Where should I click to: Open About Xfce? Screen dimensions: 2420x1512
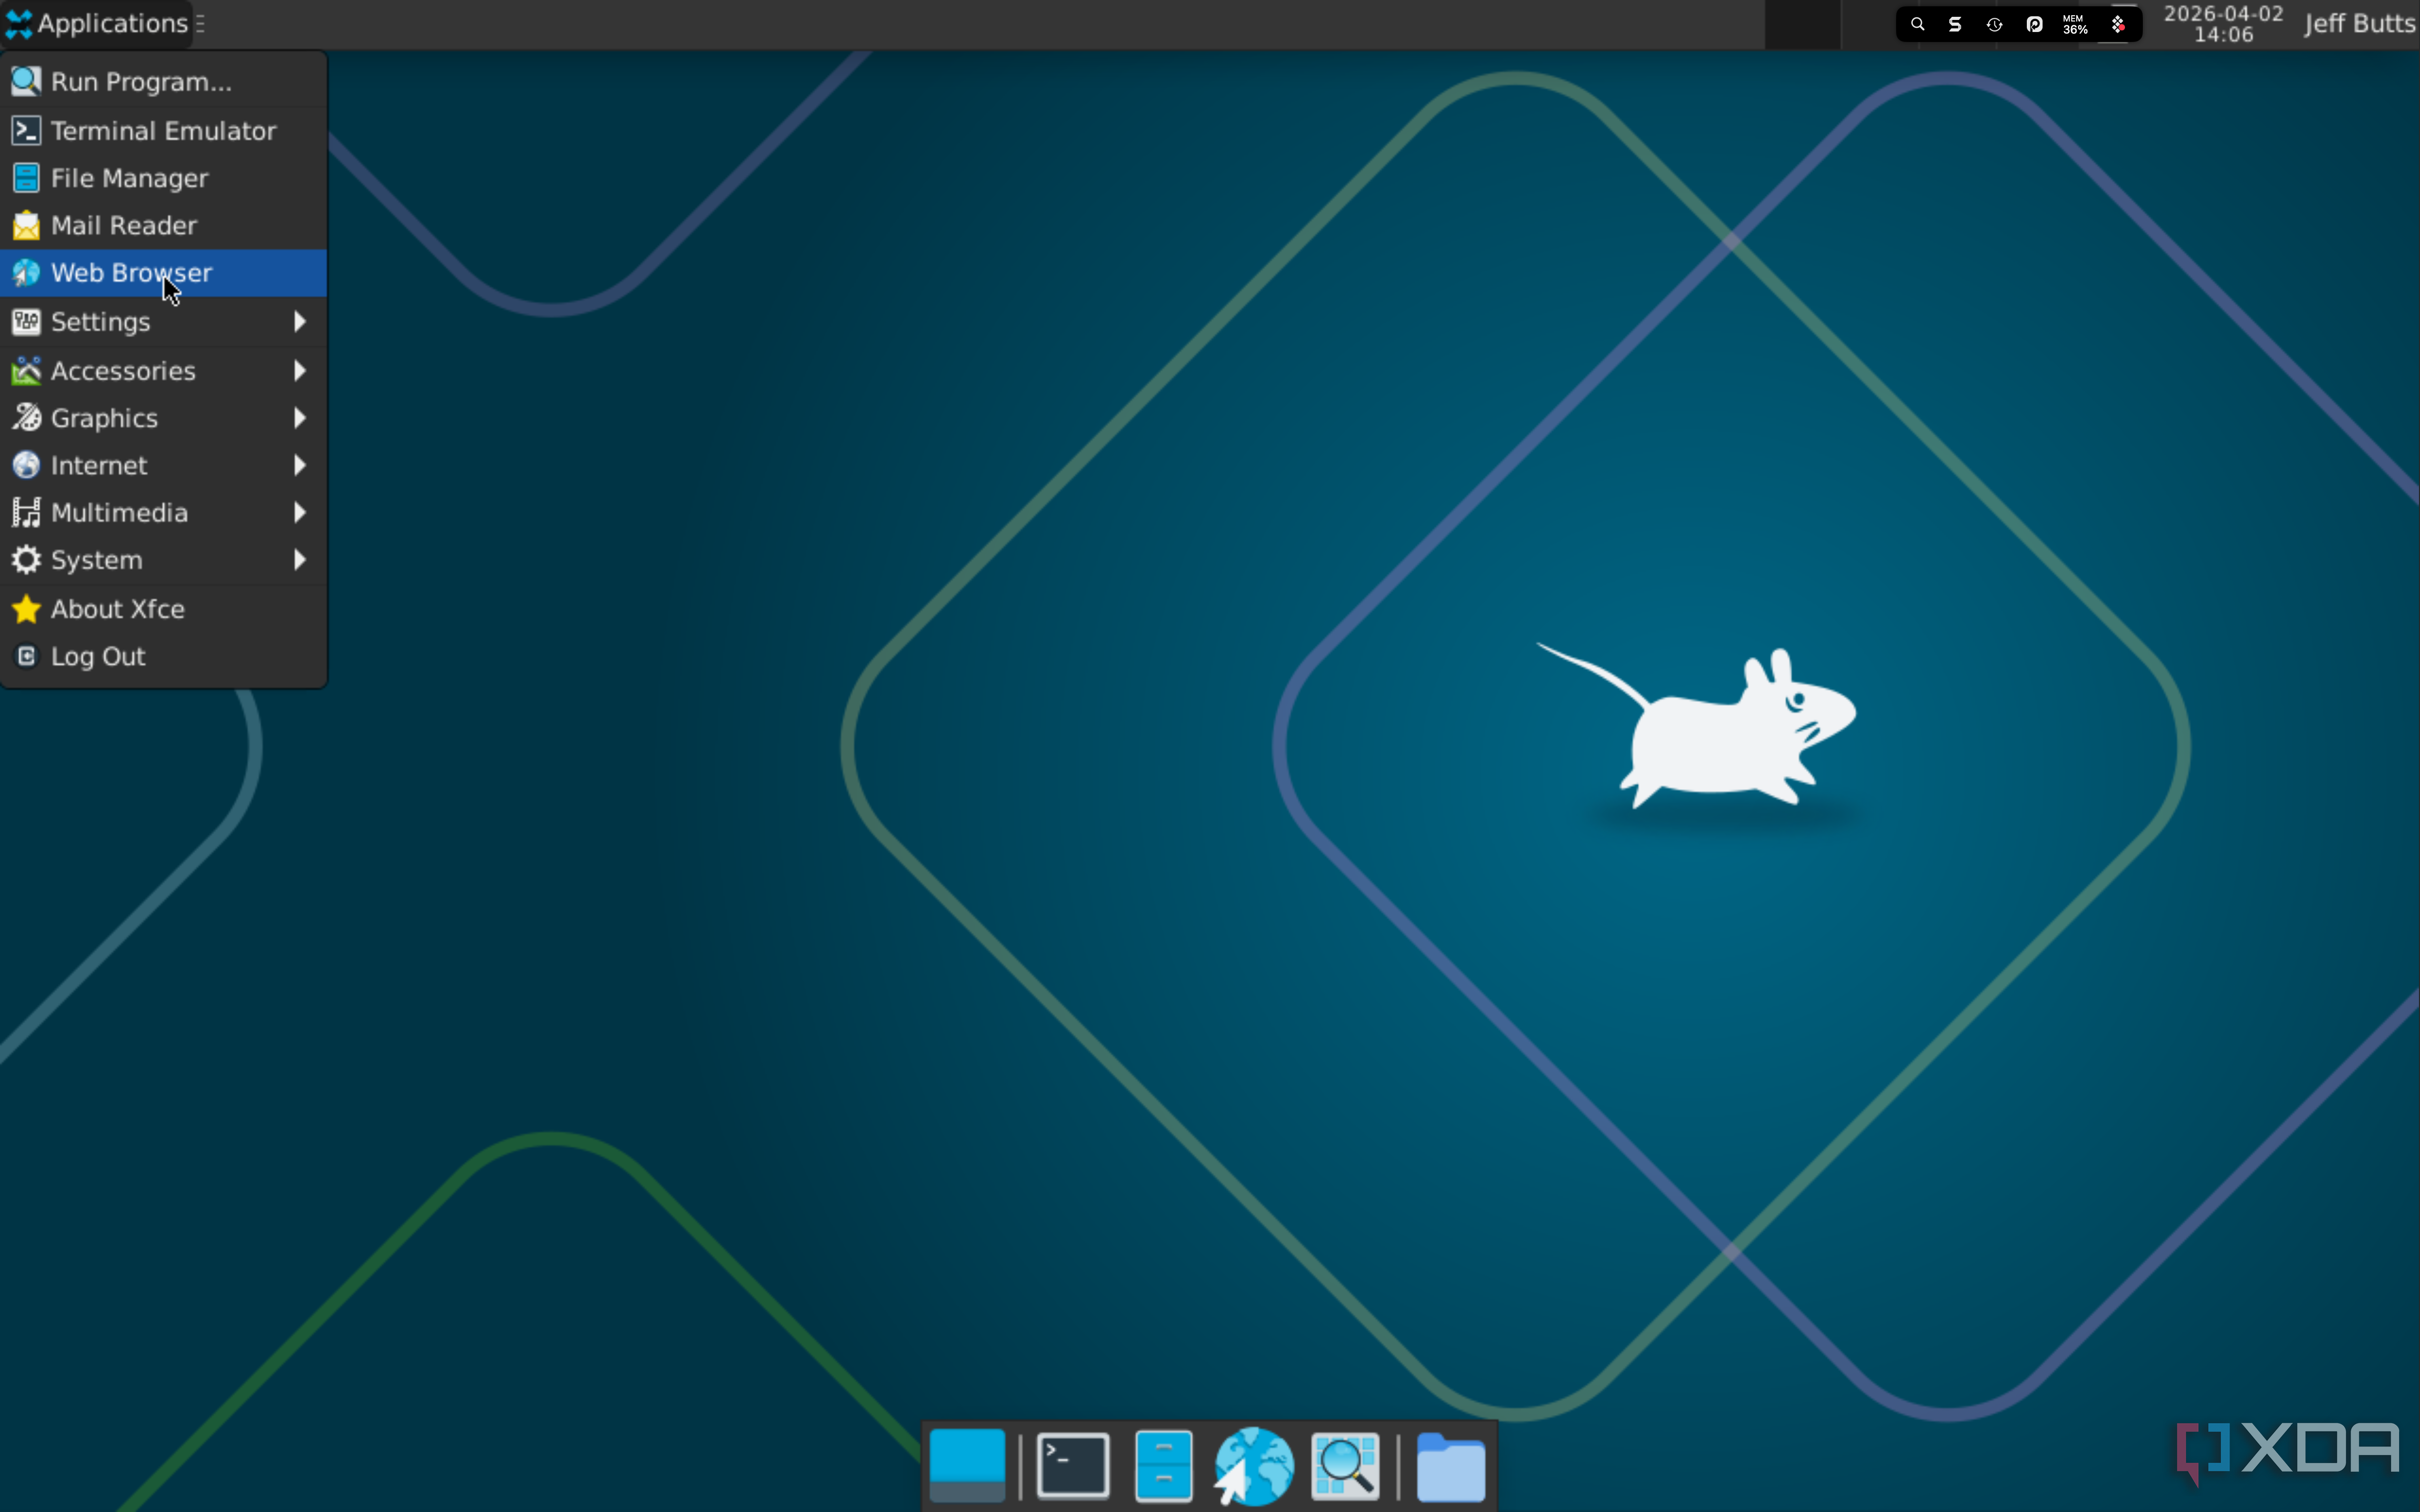click(164, 609)
